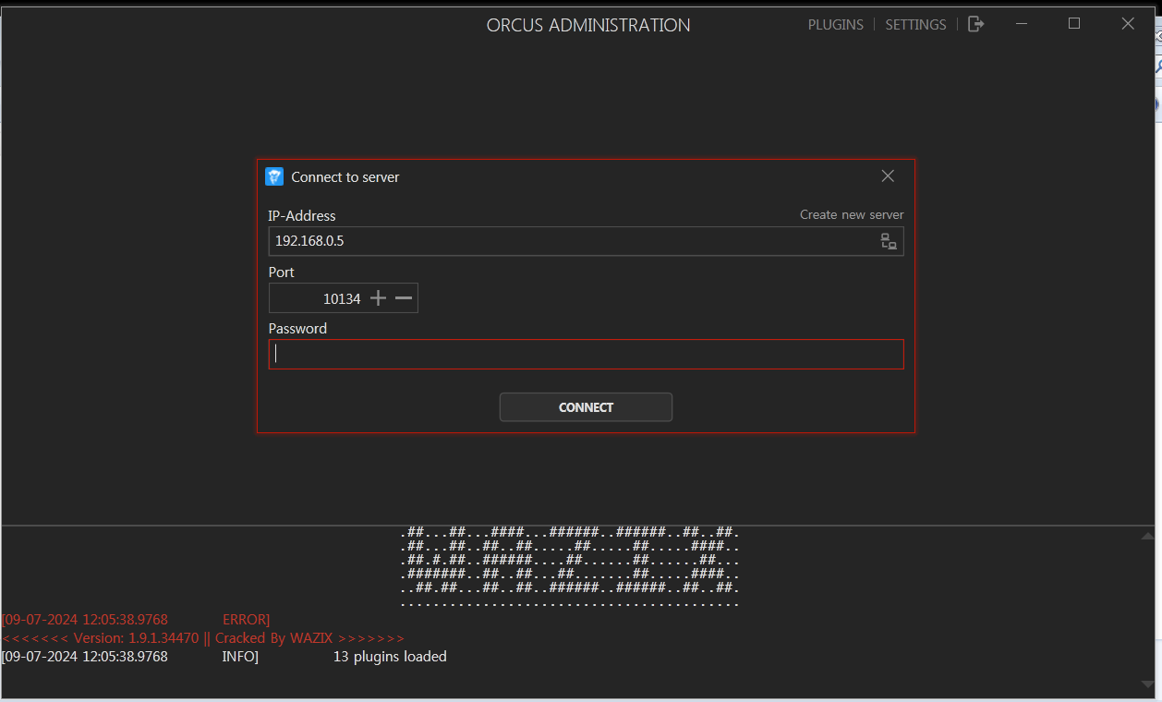
Task: Click the IP-Address label
Action: [302, 215]
